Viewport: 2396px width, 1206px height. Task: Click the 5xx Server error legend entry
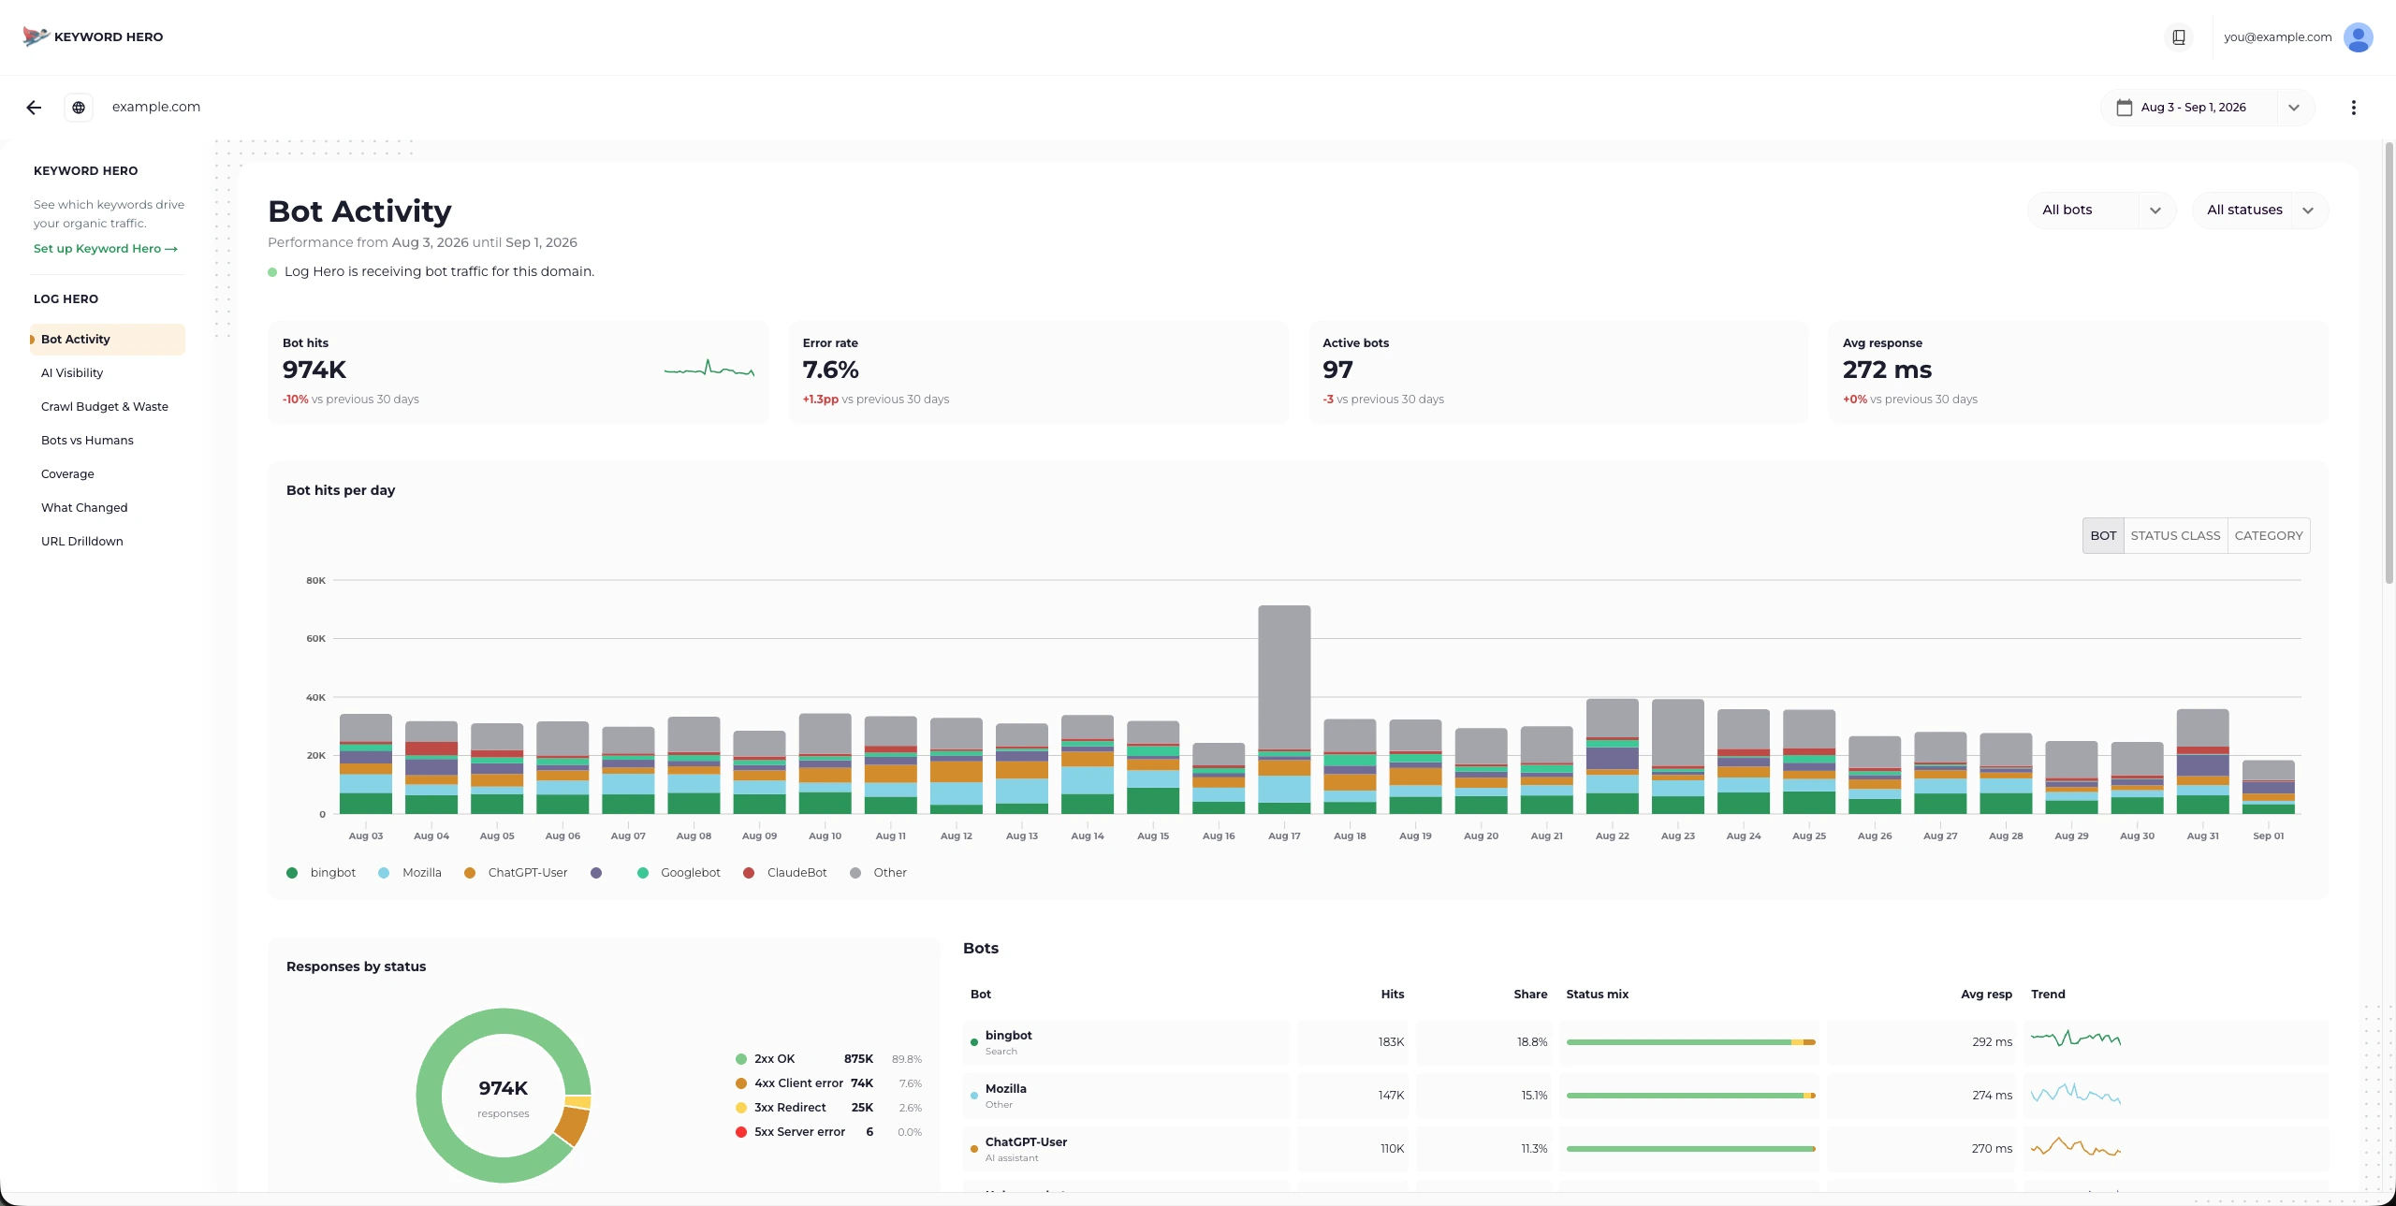coord(828,1132)
